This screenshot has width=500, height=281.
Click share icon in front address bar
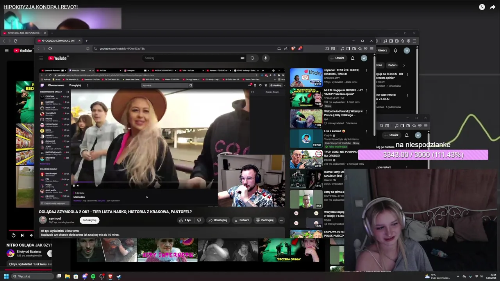[286, 48]
